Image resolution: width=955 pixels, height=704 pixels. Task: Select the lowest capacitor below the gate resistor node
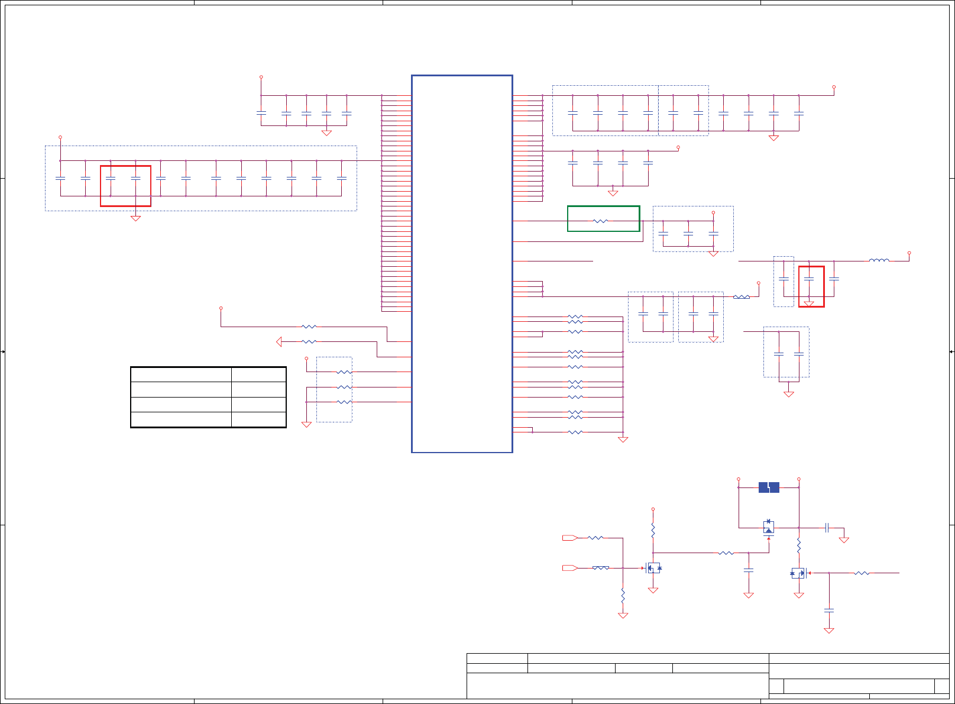tap(829, 610)
